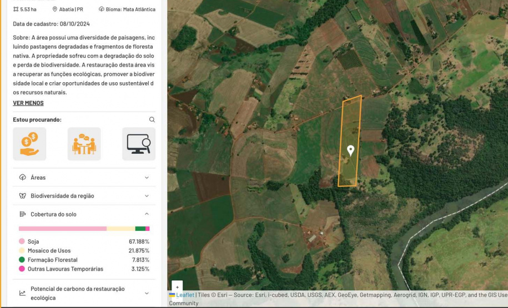Click the biome icon beside Mata Atlântica
Viewport: 508px width, 308px height.
(102, 9)
